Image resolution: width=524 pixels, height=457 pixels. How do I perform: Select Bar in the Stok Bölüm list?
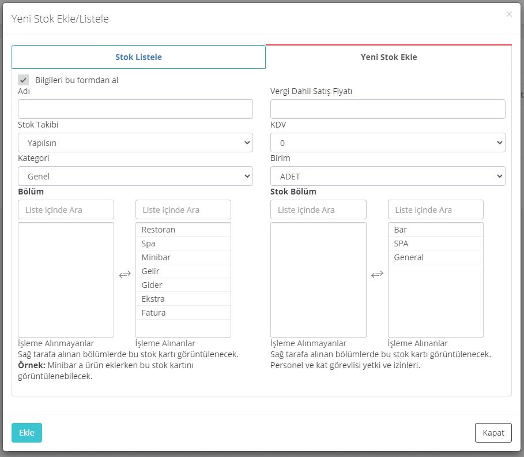pos(435,230)
